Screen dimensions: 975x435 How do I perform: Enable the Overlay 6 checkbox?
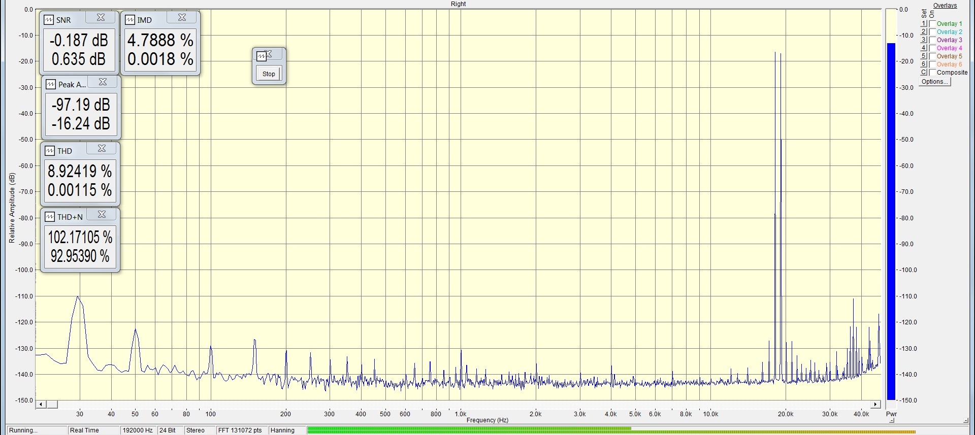point(932,64)
